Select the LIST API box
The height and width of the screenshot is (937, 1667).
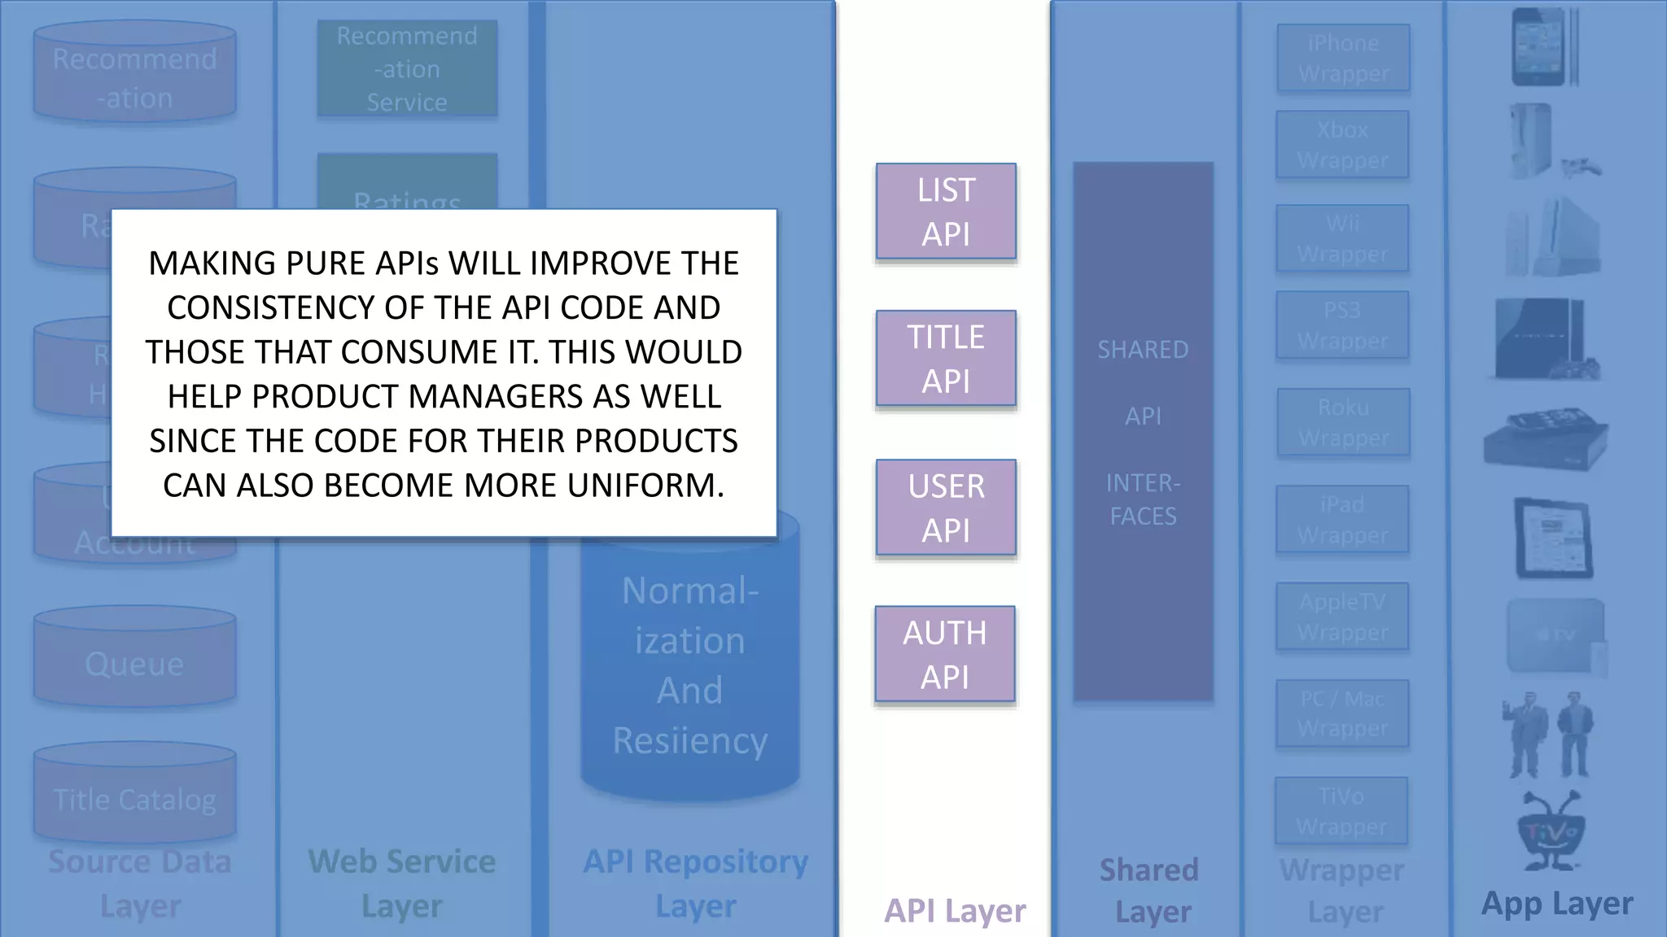pyautogui.click(x=946, y=211)
